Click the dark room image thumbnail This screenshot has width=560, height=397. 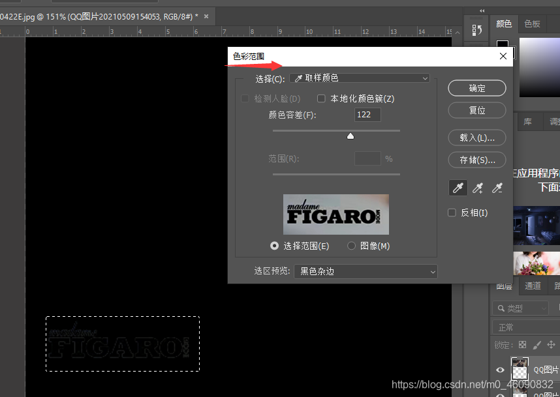click(537, 225)
